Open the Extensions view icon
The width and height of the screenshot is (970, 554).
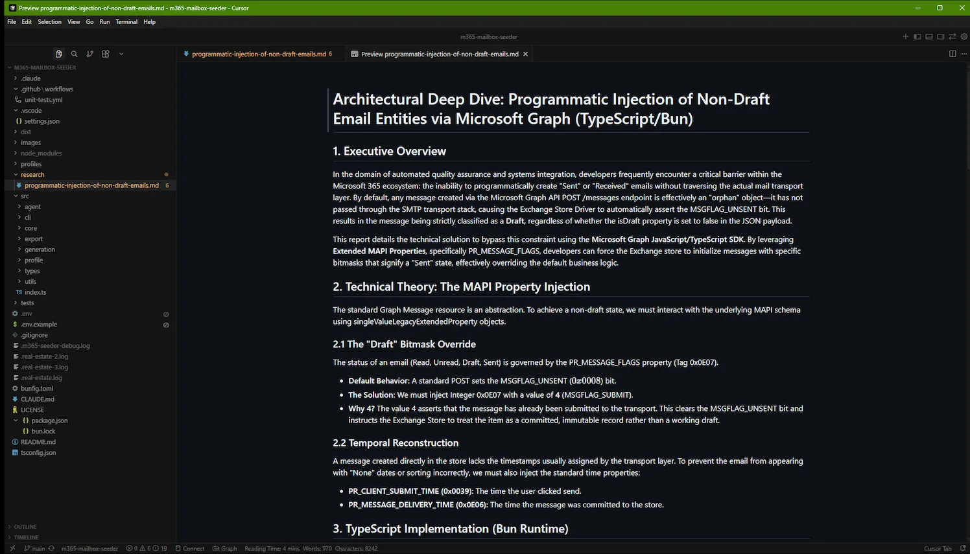[x=106, y=54]
